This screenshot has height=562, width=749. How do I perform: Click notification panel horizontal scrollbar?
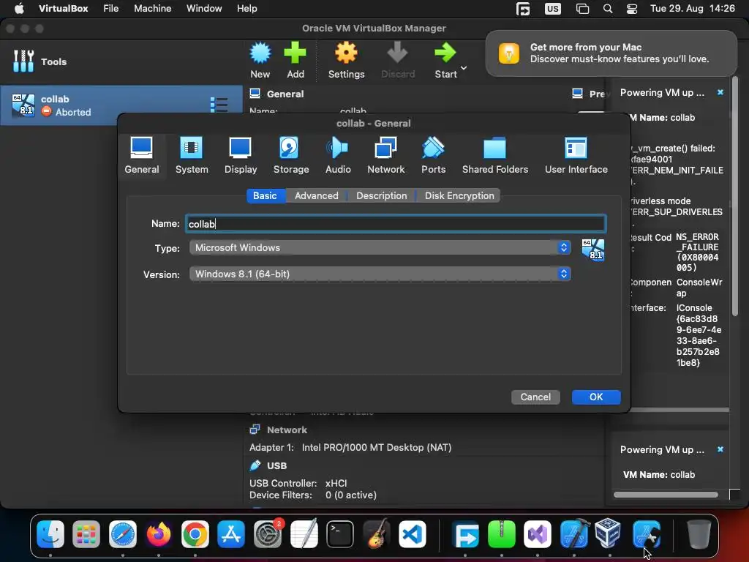pos(666,495)
